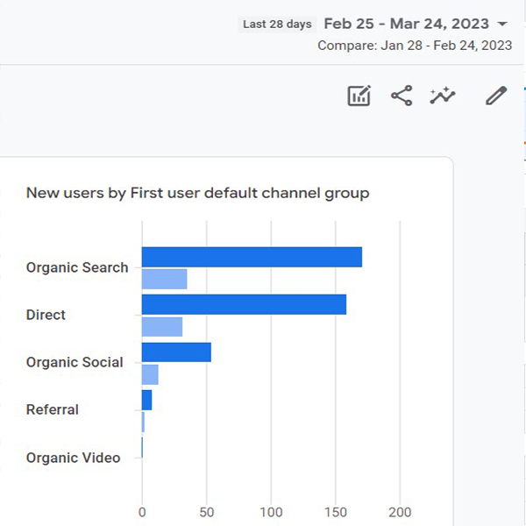Viewport: 526px width, 526px height.
Task: Click the dark blue Direct bar
Action: point(244,304)
